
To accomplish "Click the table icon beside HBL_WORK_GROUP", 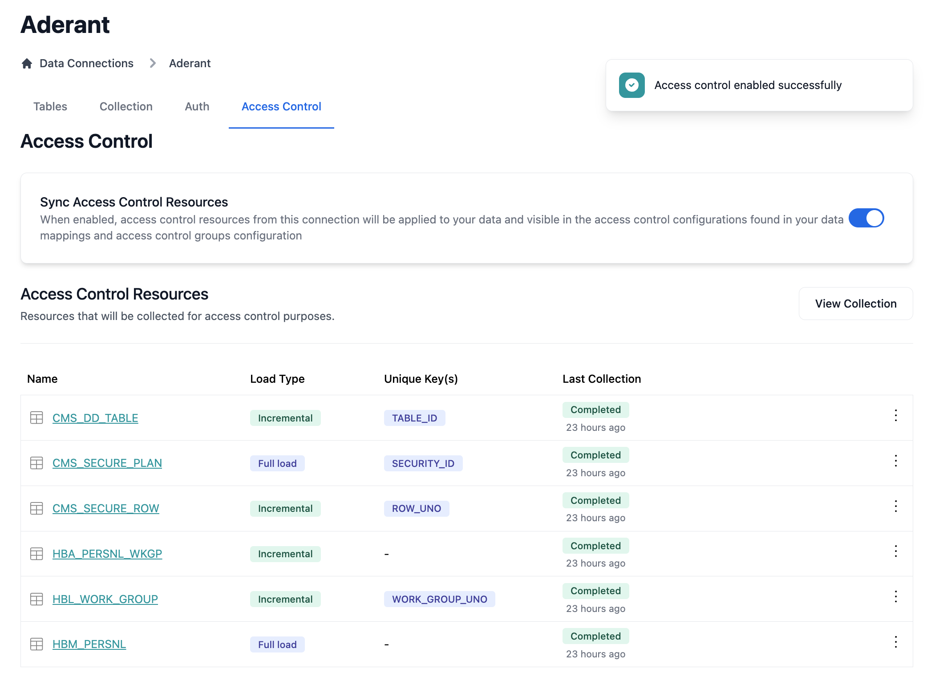I will click(x=36, y=599).
